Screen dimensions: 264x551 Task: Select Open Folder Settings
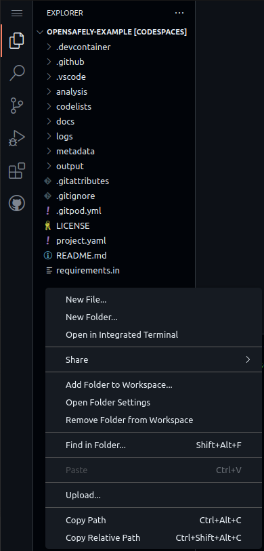[154, 402]
